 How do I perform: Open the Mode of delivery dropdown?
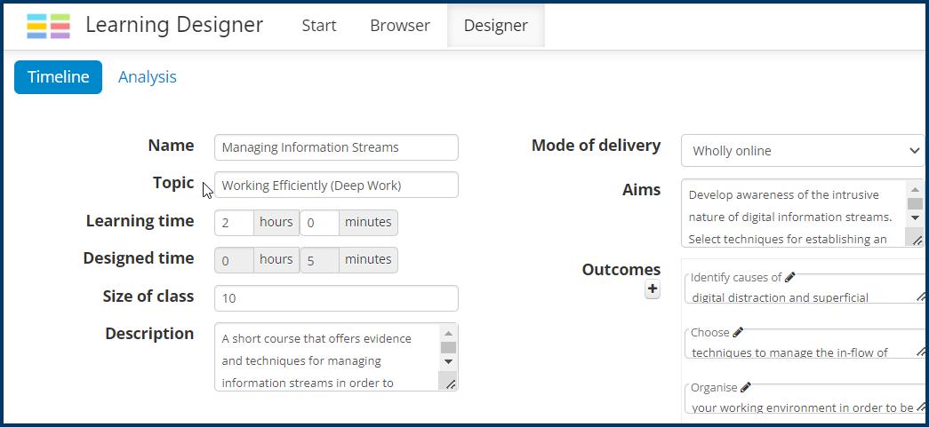click(802, 151)
